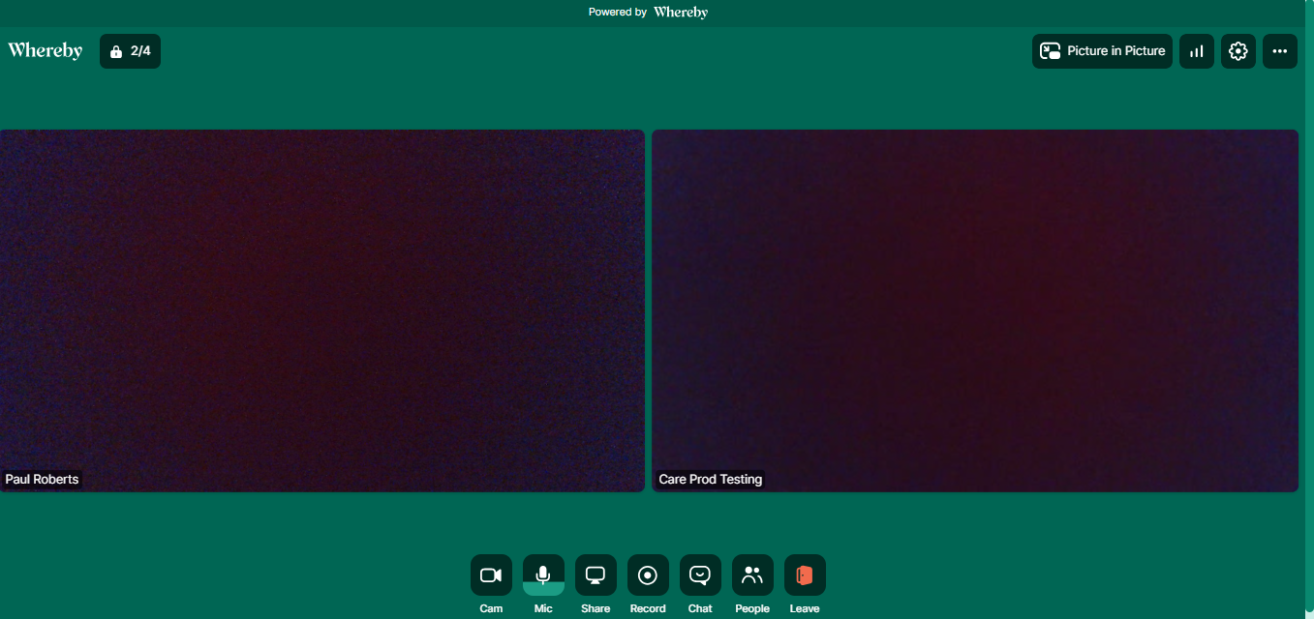This screenshot has height=619, width=1314.
Task: Open the People list
Action: (752, 575)
